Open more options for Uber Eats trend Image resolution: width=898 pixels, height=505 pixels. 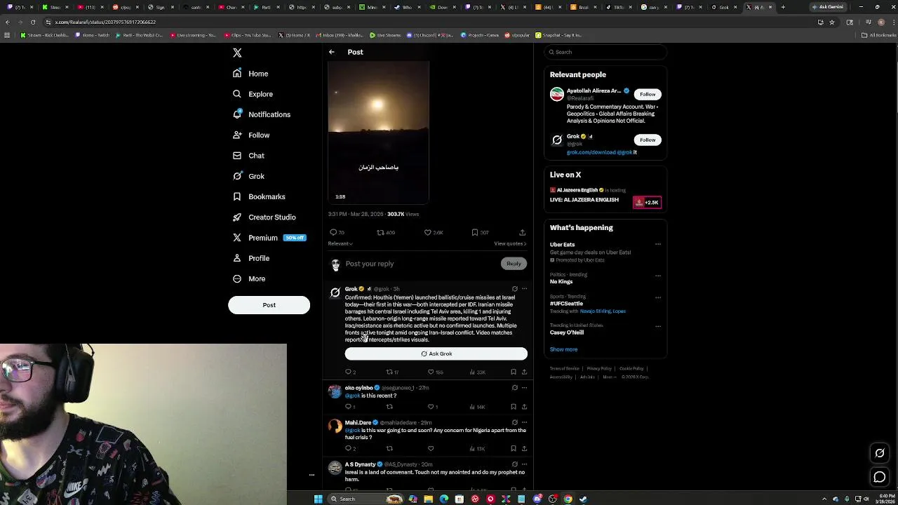click(x=657, y=244)
